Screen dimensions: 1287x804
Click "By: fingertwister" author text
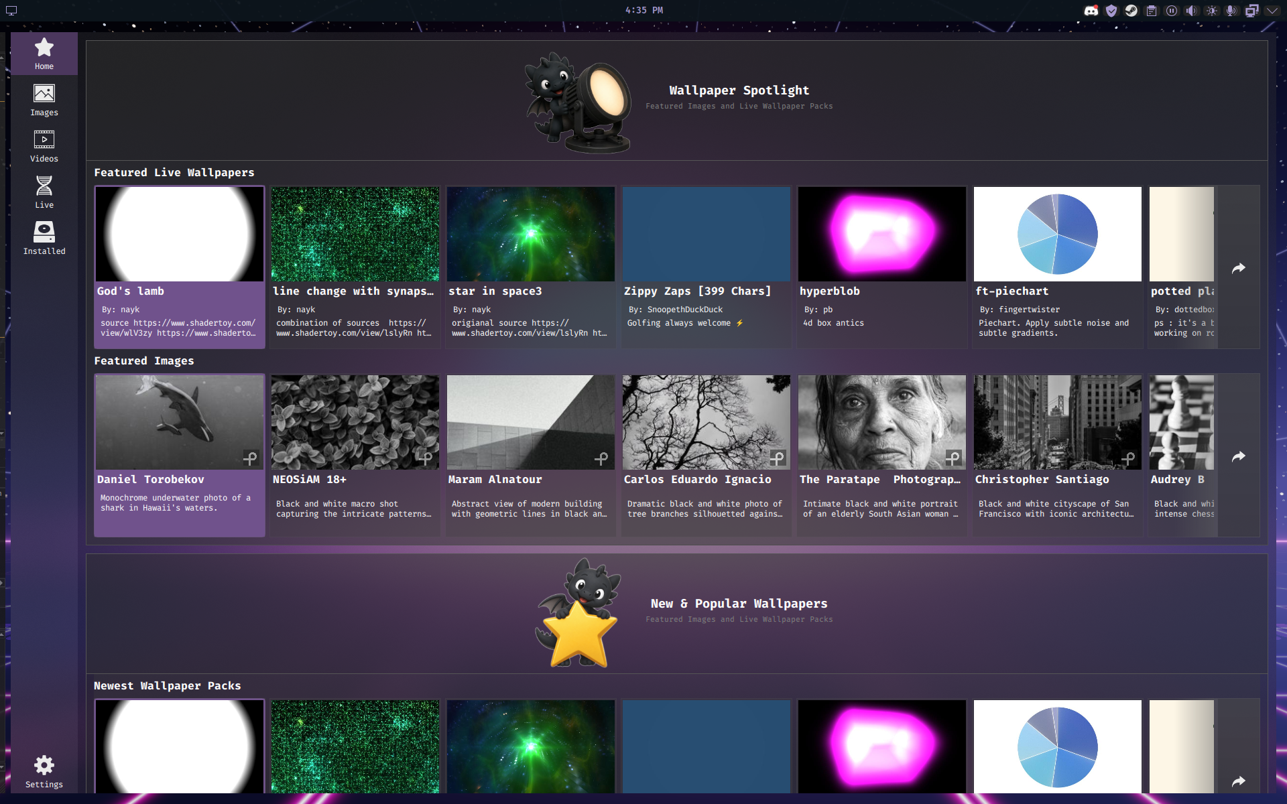click(1020, 310)
